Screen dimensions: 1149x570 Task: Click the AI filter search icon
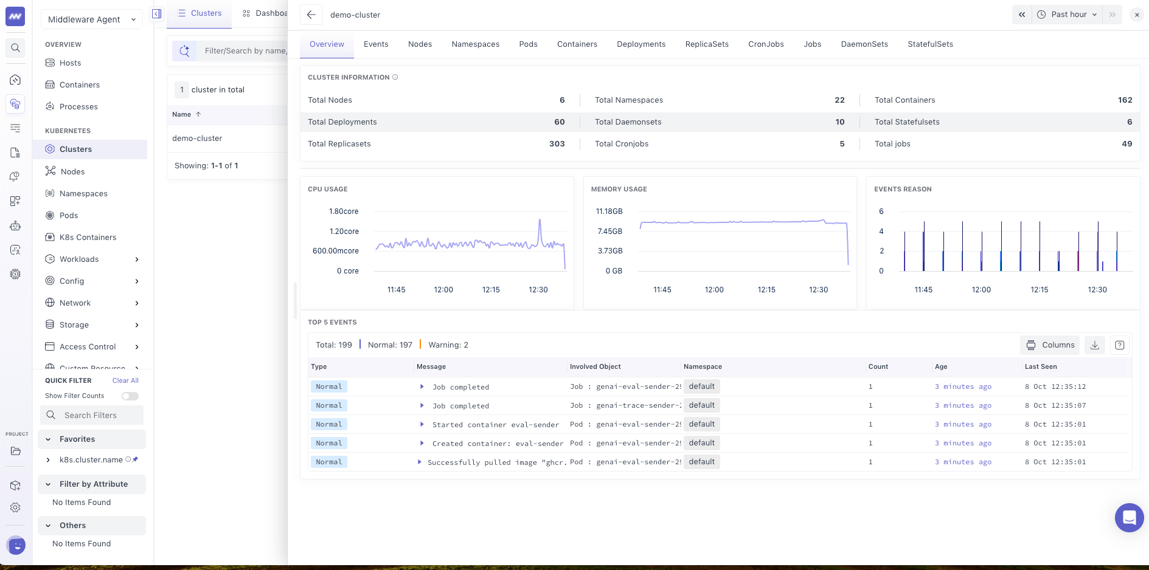[x=184, y=51]
